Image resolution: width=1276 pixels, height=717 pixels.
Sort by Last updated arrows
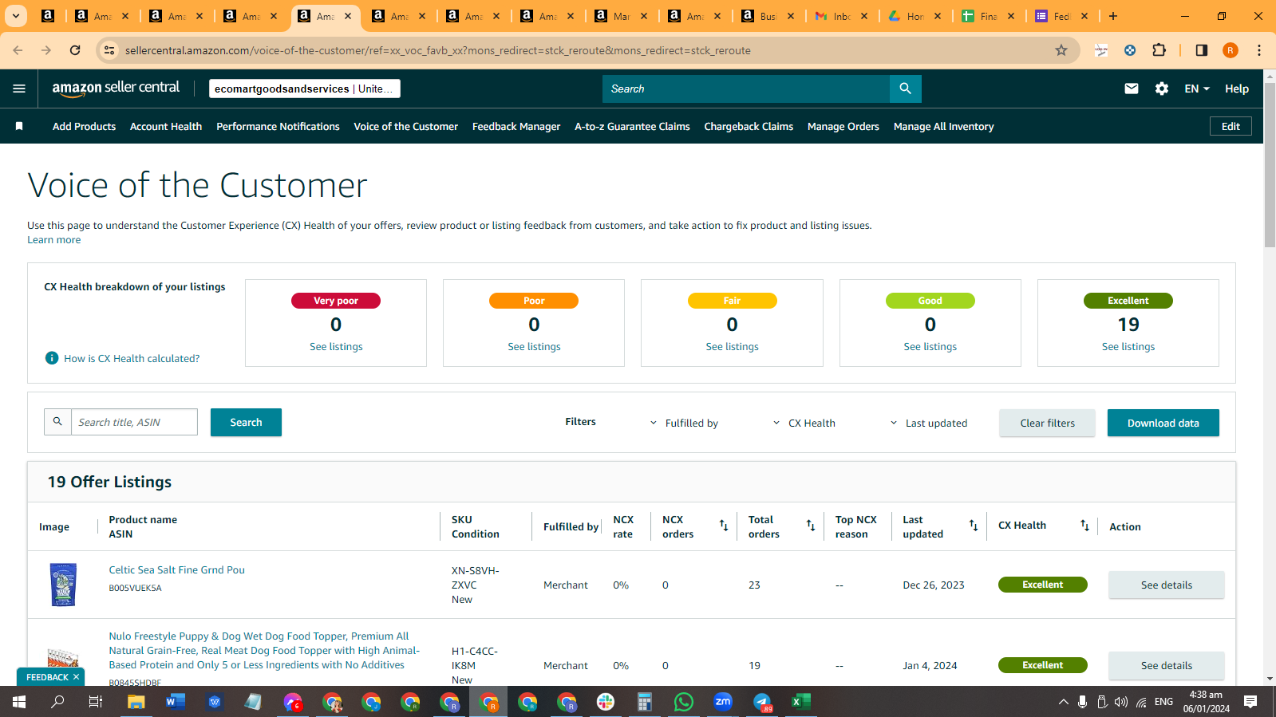click(973, 526)
